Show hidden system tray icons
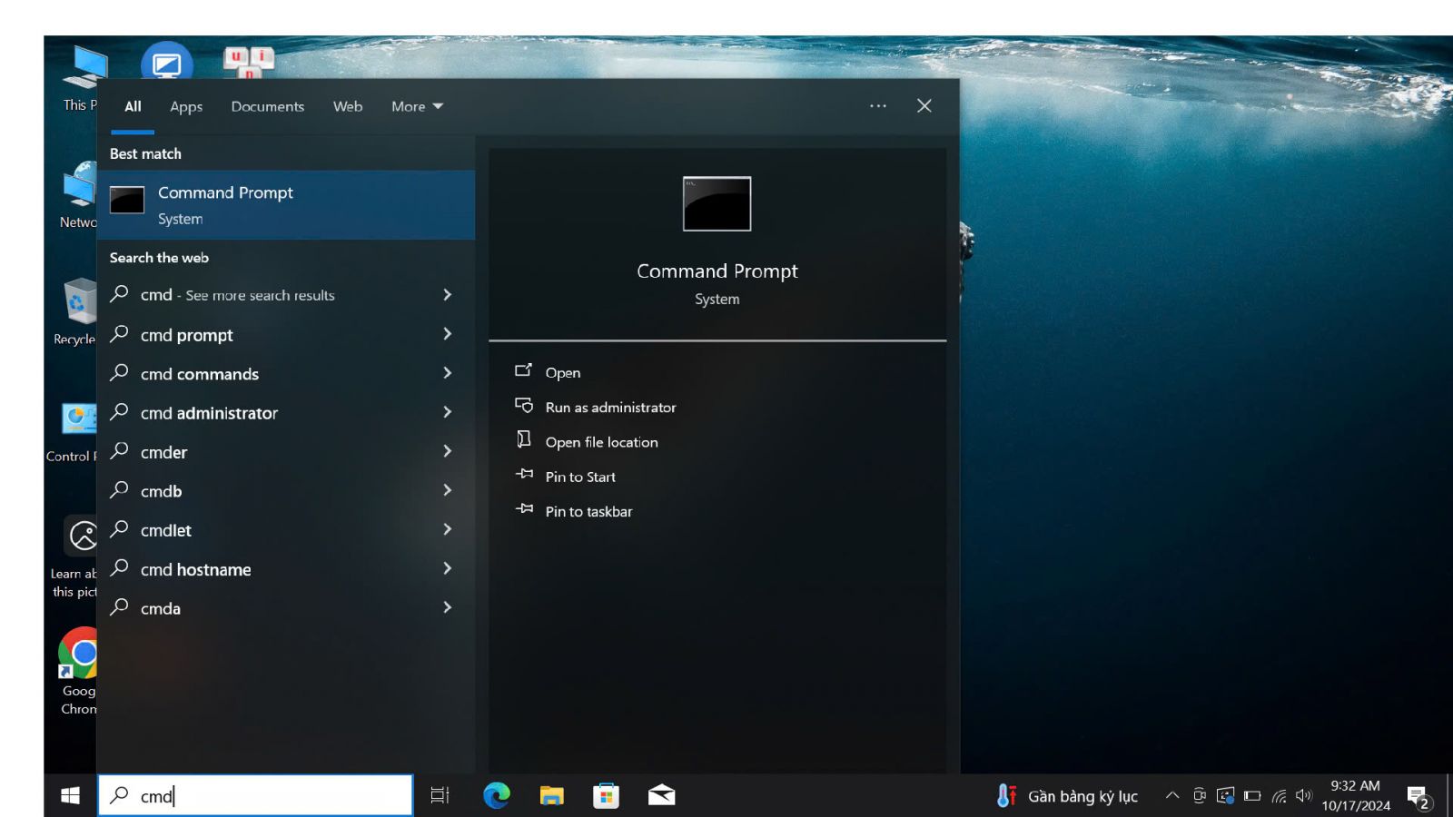 (1172, 796)
